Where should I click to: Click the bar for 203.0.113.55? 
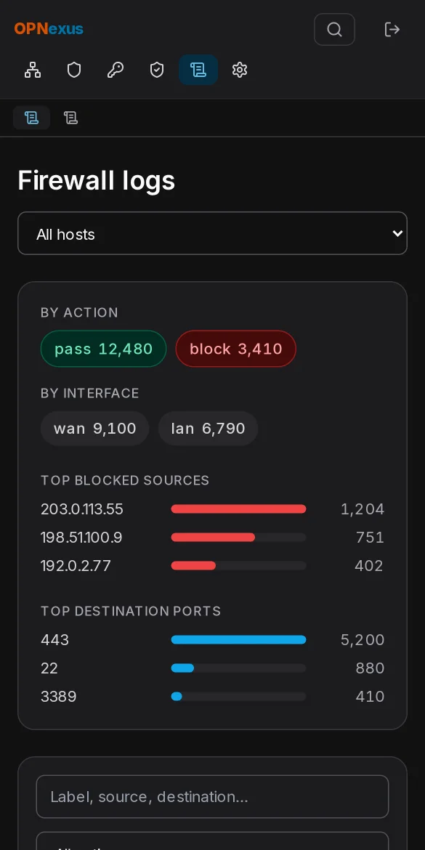pos(238,509)
